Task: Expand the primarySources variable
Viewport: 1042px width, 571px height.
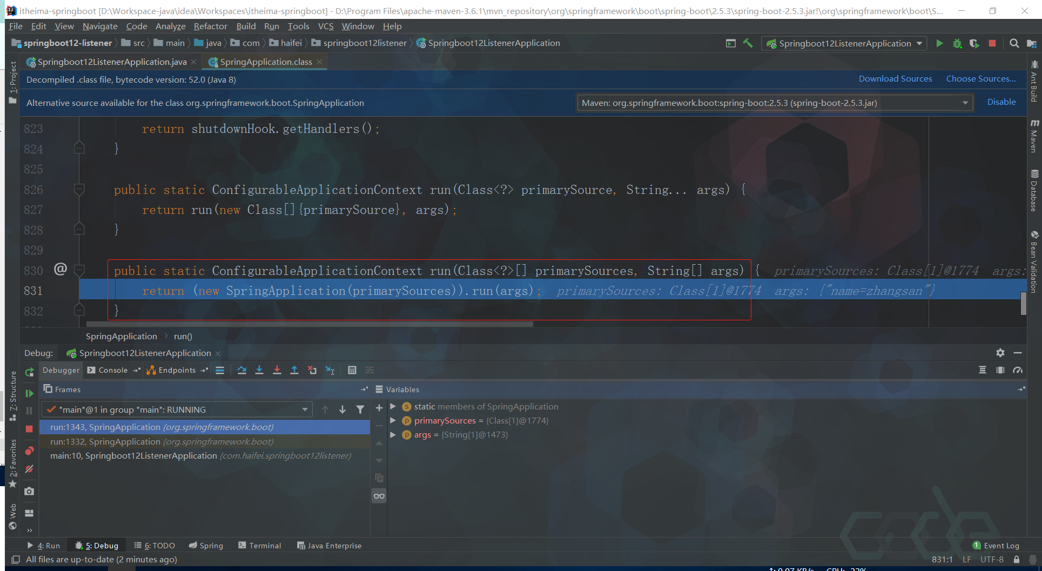Action: pos(393,420)
